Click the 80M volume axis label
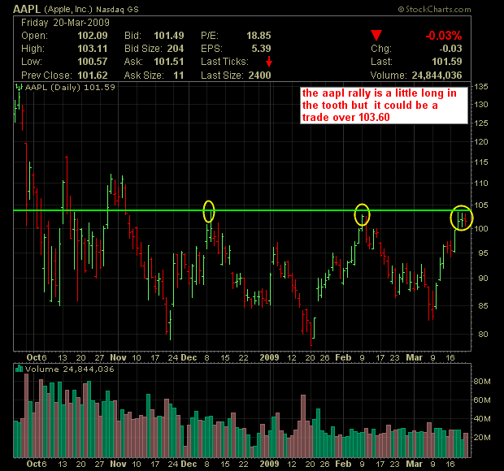This screenshot has width=504, height=471. 482,382
